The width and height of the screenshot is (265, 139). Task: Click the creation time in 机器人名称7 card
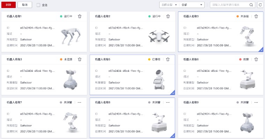37,131
